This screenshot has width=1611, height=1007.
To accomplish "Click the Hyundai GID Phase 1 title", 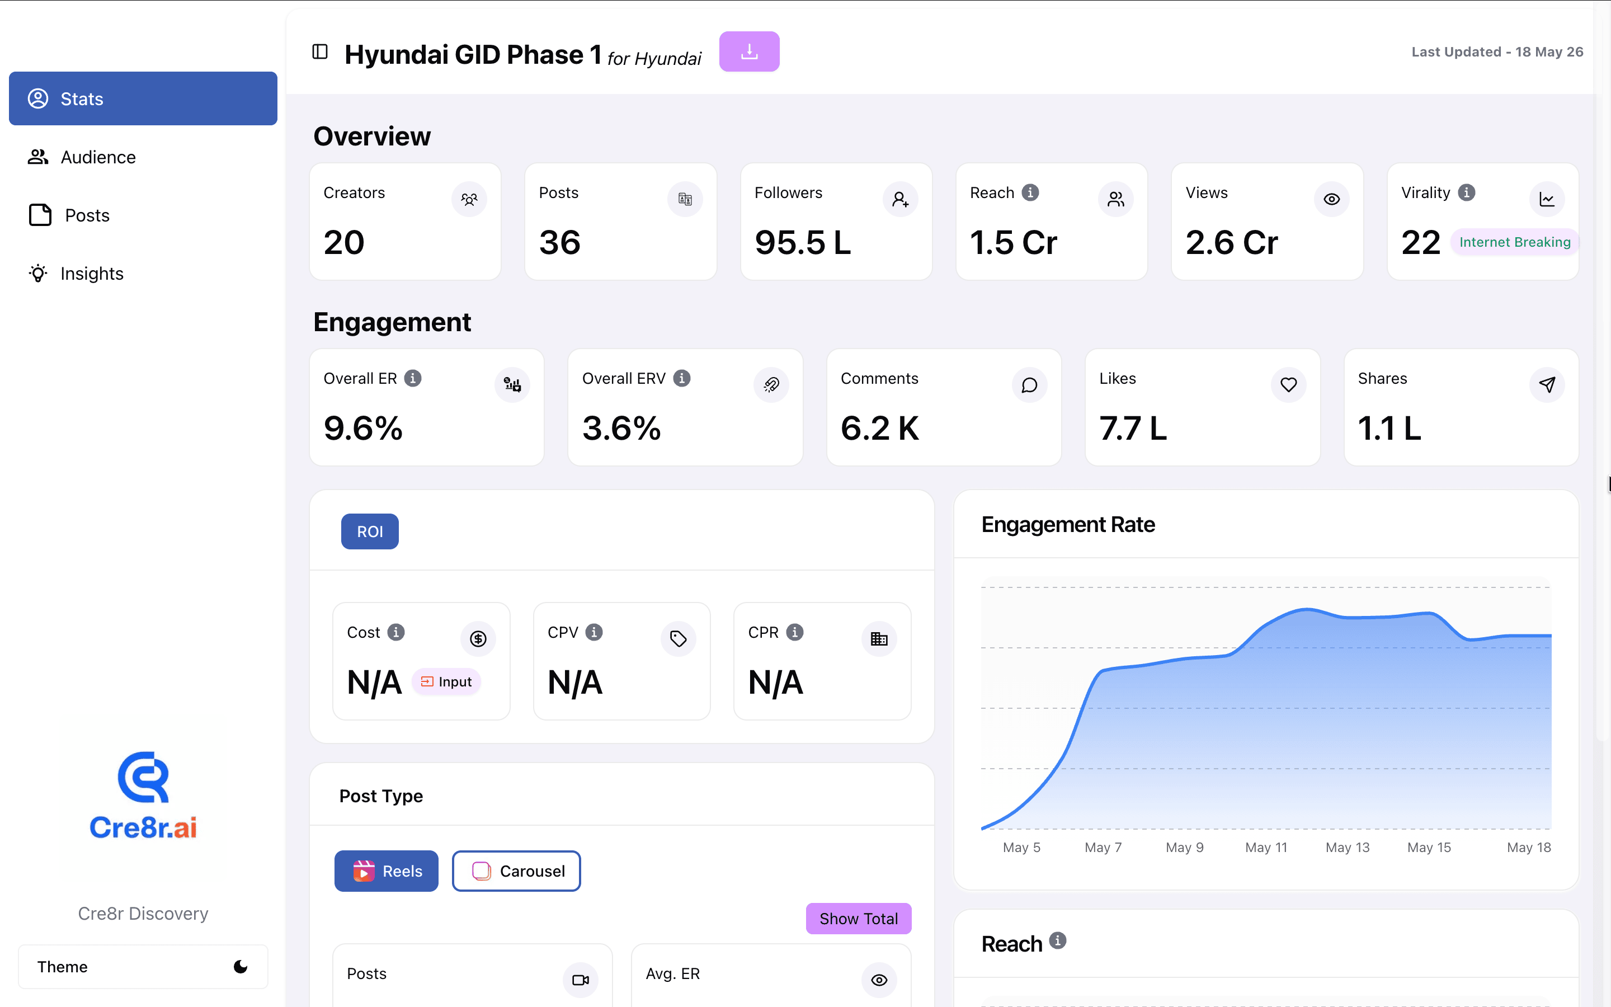I will point(473,55).
